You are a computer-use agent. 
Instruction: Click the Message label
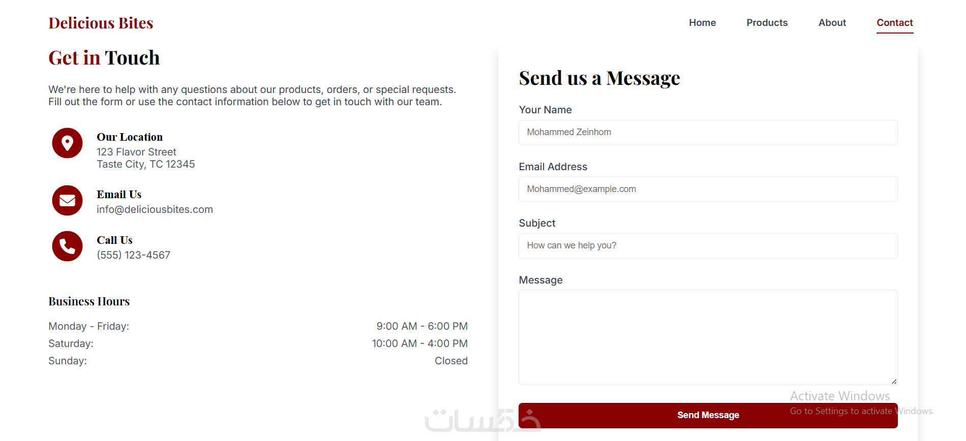pos(540,280)
